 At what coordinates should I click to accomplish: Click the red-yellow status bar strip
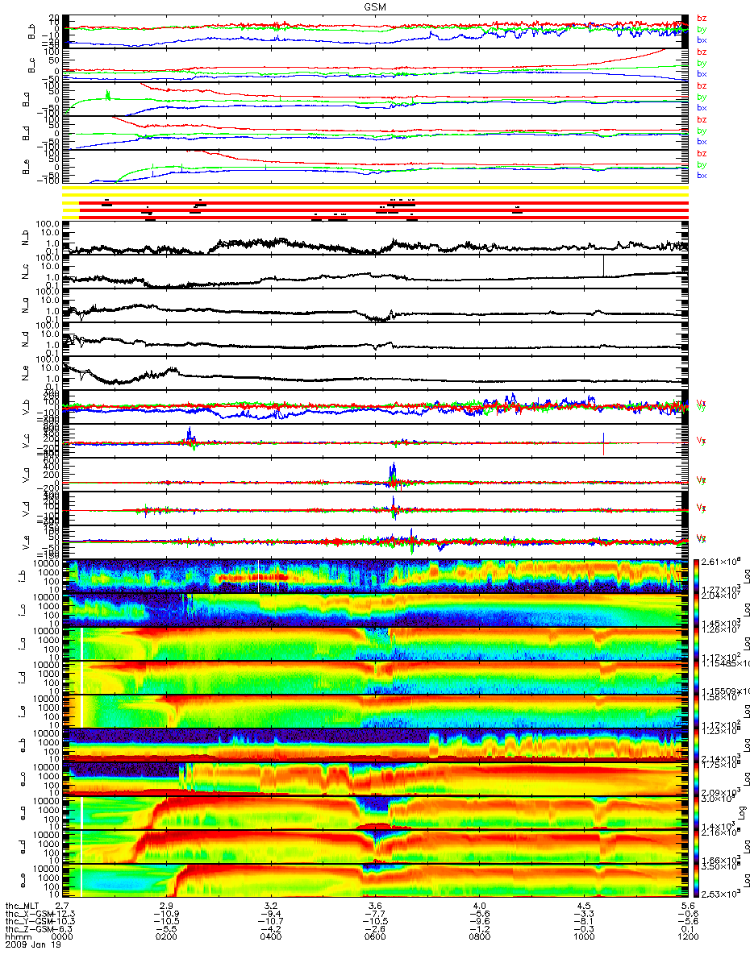click(377, 204)
